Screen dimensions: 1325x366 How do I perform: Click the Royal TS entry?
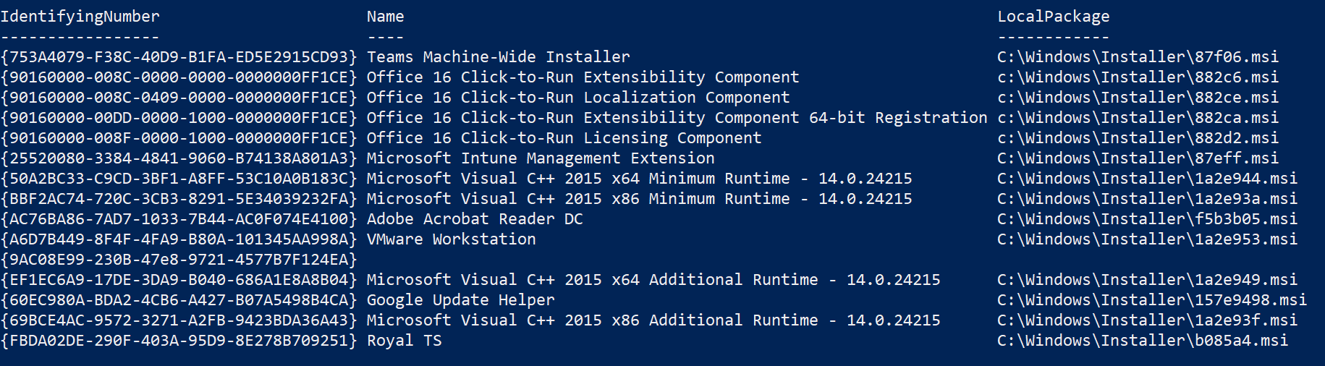tap(405, 341)
